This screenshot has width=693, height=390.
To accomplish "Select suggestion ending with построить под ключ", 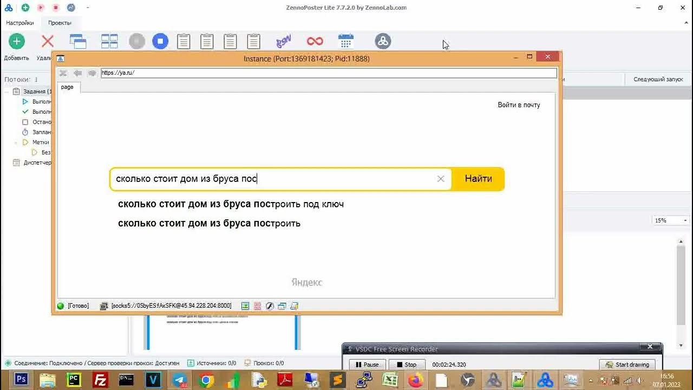I will pyautogui.click(x=231, y=204).
